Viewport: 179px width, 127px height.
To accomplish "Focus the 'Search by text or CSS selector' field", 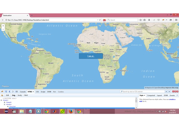I will [142, 92].
